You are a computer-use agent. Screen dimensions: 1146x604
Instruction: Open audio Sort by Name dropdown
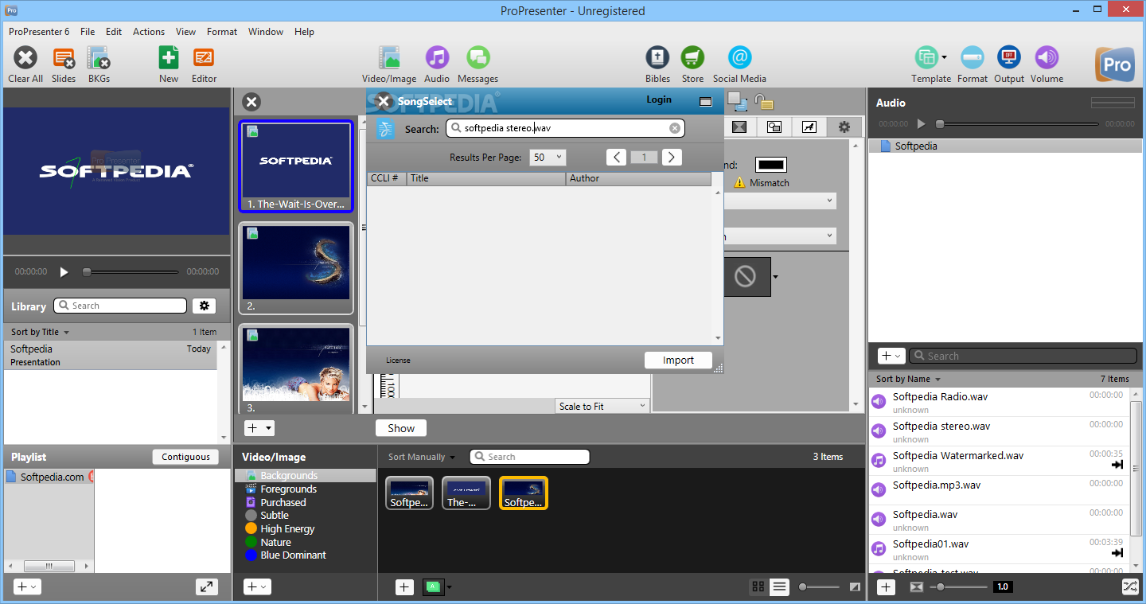coord(909,379)
